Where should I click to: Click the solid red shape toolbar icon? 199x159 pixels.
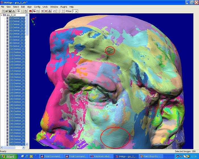click(x=30, y=11)
